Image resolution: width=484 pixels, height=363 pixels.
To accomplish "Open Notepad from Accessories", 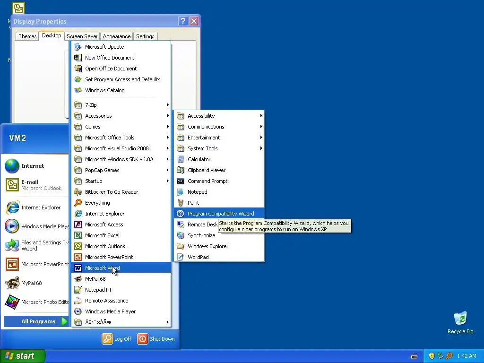I will coord(219,192).
